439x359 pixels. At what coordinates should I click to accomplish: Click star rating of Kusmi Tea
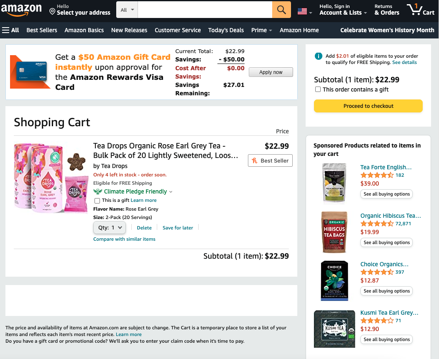377,321
